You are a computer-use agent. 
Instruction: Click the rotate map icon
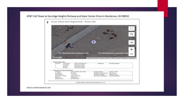(131, 35)
